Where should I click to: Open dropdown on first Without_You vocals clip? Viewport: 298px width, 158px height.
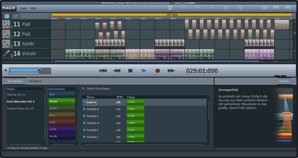[x=90, y=58]
